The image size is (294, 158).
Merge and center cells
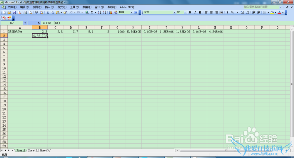click(221, 12)
